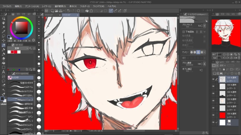This screenshot has height=135, width=241.
Task: Select 透明水彩 brush
Action: click(x=20, y=104)
